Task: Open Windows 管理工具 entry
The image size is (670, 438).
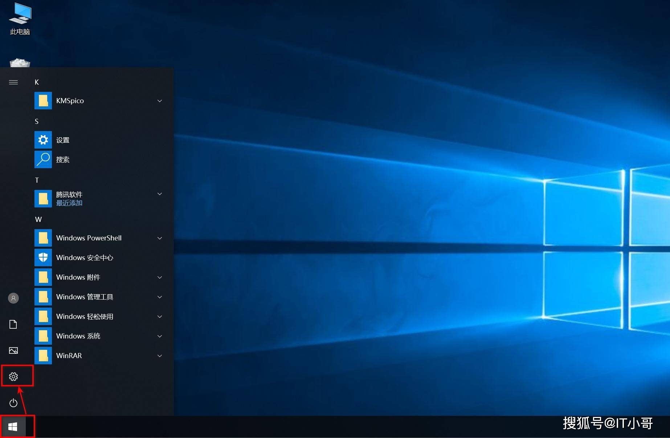Action: click(100, 297)
